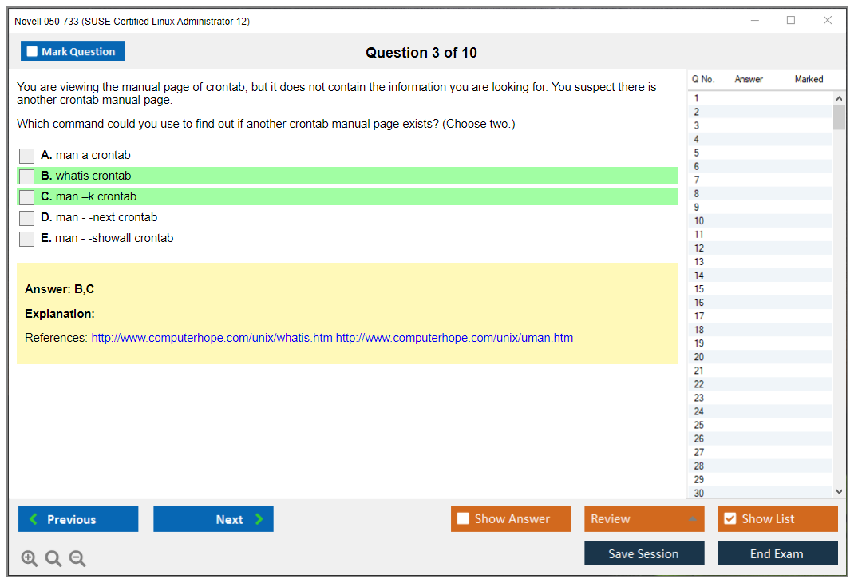Viewport: 858px width, 587px height.
Task: Click the Next button's right arrow
Action: (x=259, y=519)
